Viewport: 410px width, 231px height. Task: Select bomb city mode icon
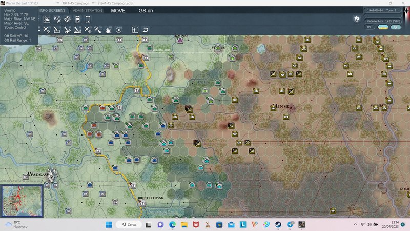coord(77,30)
